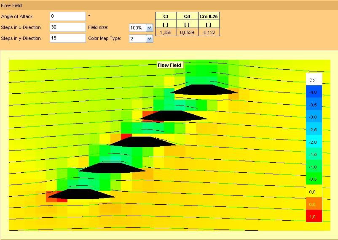The height and width of the screenshot is (240, 338).
Task: Expand the Color Map Type dropdown arrow
Action: coord(149,39)
